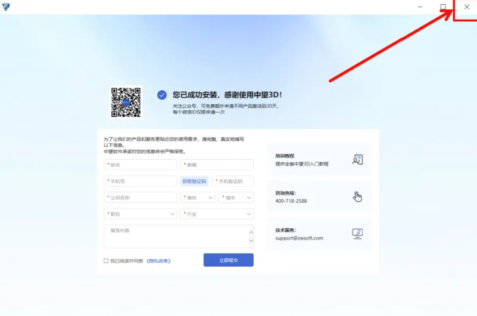Click the blue success checkmark icon
477x316 pixels.
[x=162, y=95]
